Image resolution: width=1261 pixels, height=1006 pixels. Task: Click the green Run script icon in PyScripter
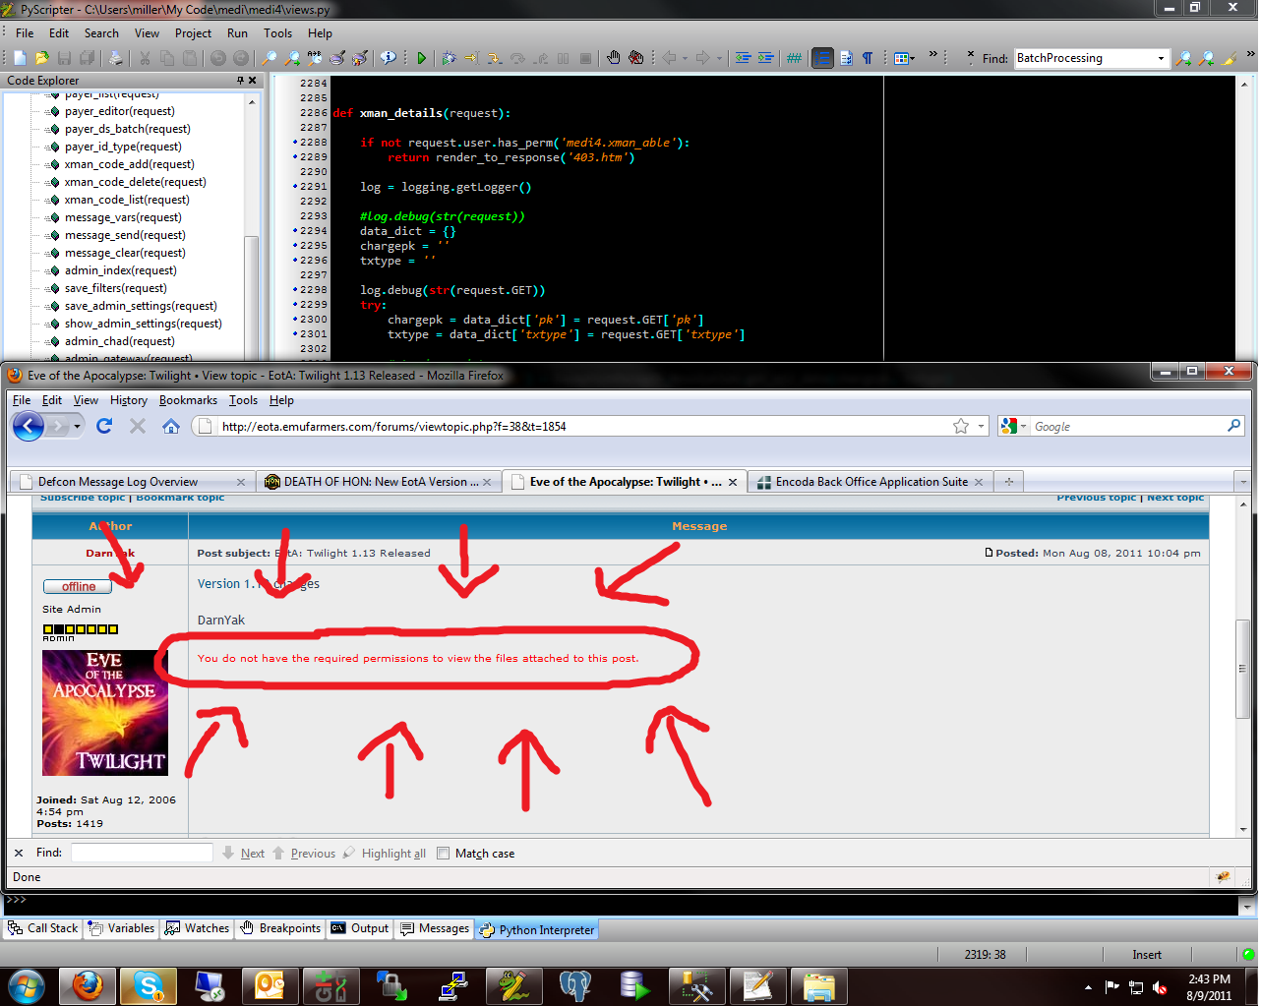421,58
